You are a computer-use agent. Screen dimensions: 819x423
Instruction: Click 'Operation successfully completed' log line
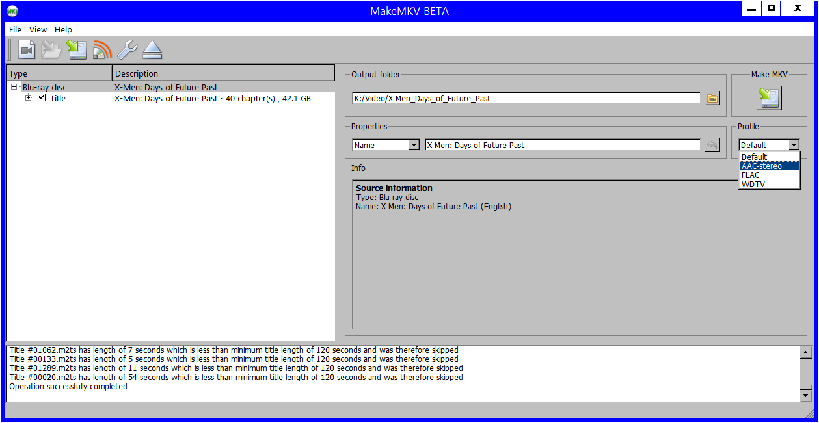pos(68,387)
